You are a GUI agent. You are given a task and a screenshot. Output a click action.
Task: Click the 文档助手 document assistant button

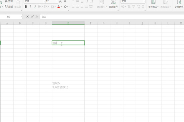pos(179,4)
